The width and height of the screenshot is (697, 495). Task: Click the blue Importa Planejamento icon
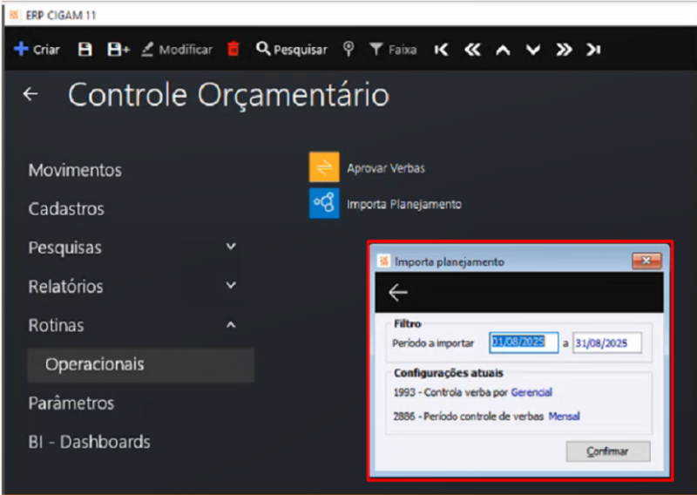point(324,203)
